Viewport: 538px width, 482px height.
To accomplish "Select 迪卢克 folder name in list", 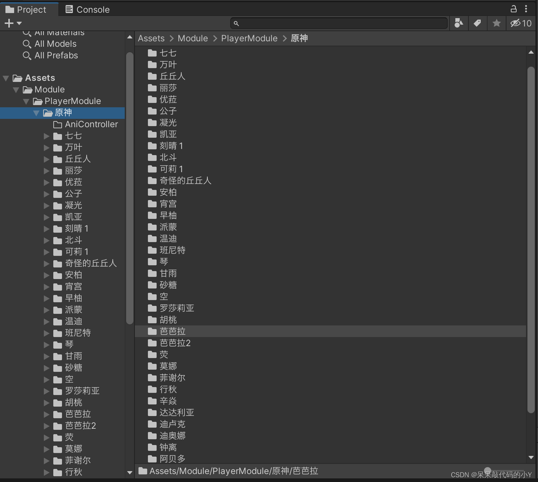I will click(x=173, y=424).
